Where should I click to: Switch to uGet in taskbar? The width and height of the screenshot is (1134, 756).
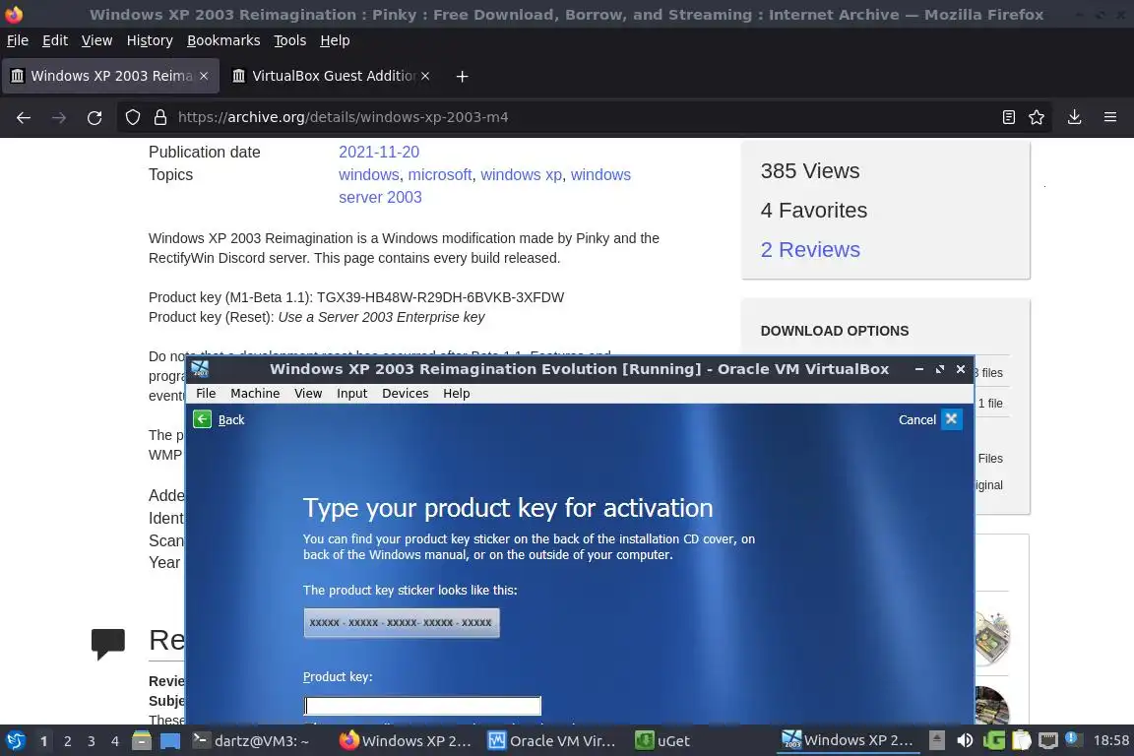tap(662, 741)
